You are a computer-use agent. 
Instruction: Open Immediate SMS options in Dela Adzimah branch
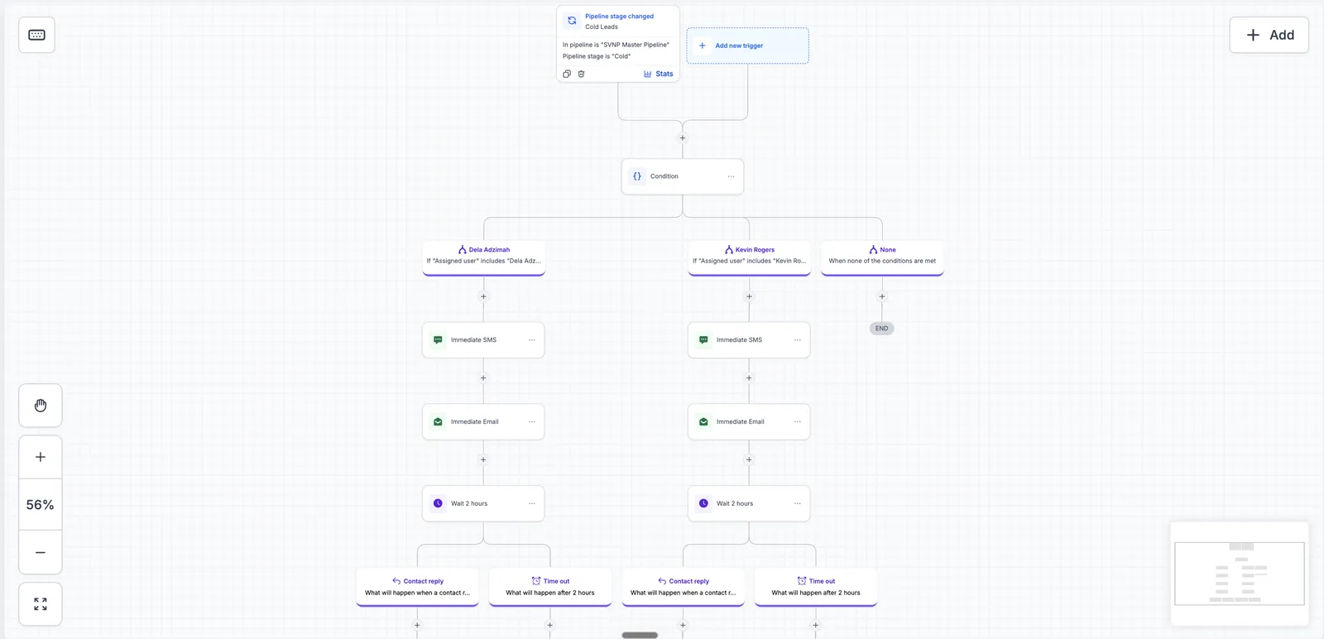coord(531,340)
